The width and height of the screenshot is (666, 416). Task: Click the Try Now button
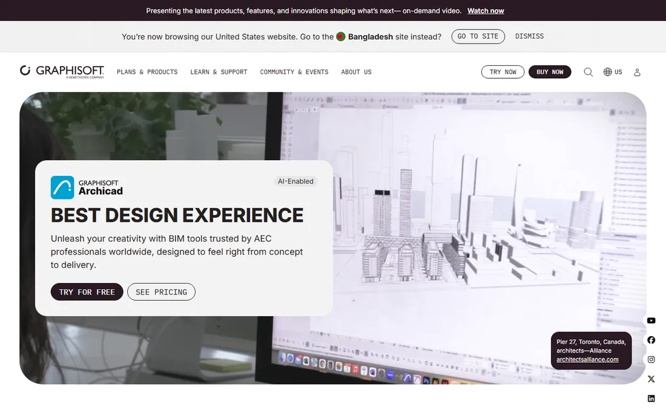tap(503, 72)
